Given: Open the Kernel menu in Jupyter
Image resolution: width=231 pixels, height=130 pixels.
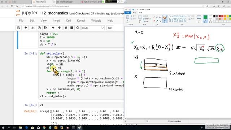Looking at the screenshot, I should 81,21.
